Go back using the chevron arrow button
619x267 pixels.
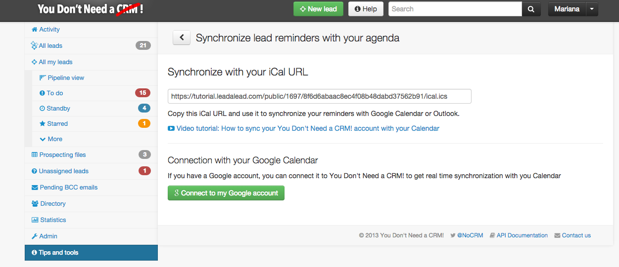pyautogui.click(x=182, y=38)
